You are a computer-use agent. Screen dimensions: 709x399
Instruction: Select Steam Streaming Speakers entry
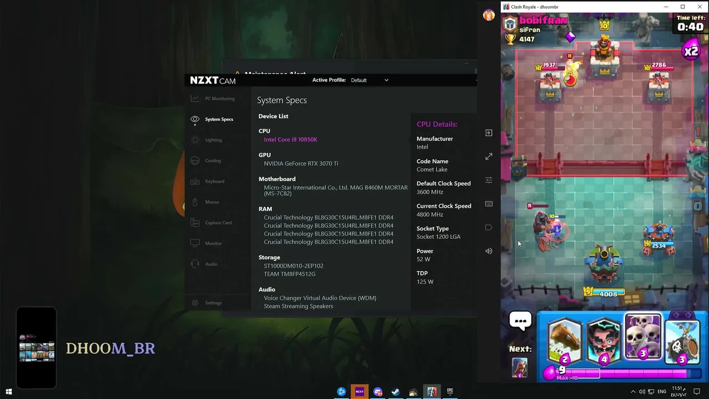[299, 306]
